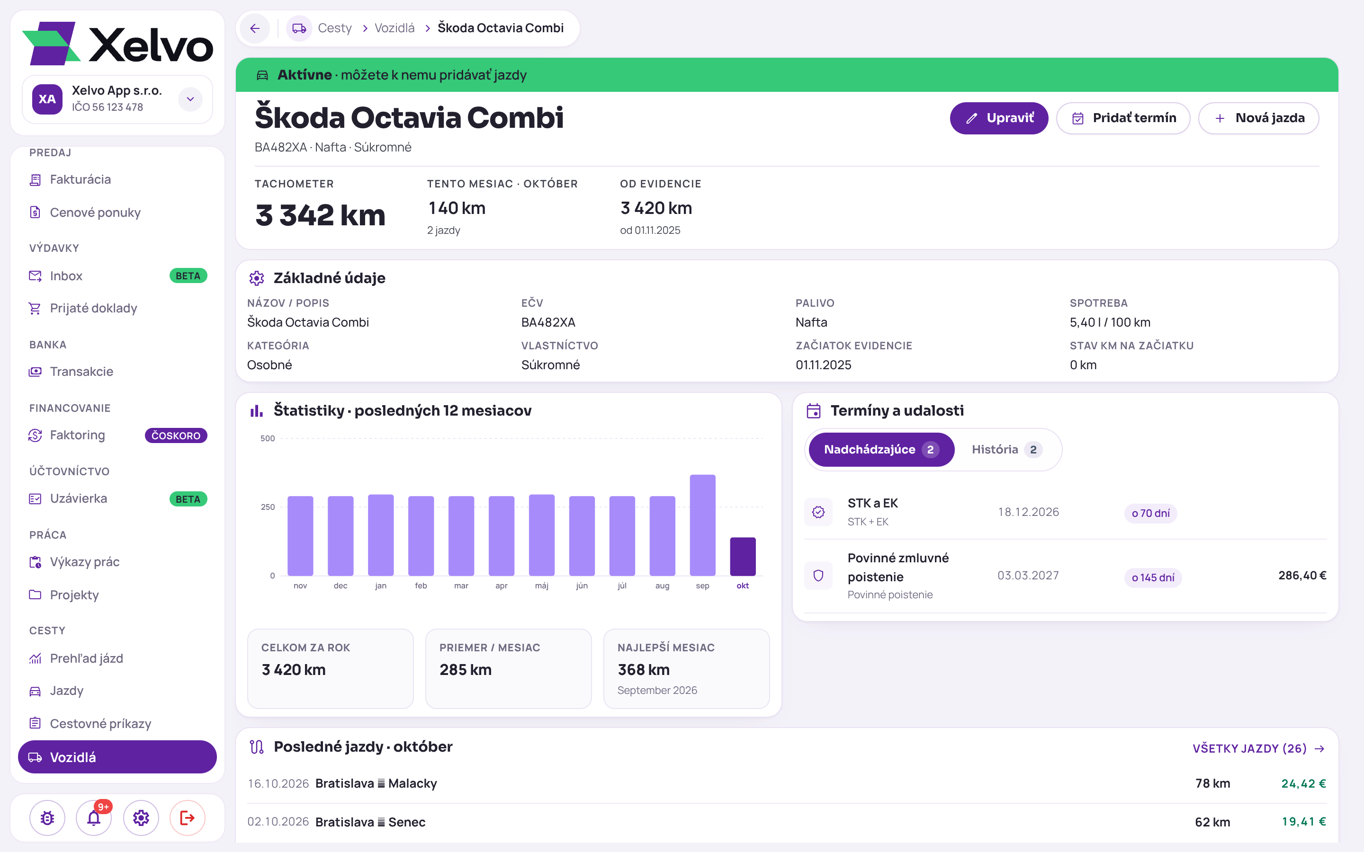Click the Vozidlá breadcrumb link
Screen dimensions: 1364x852
(x=395, y=28)
